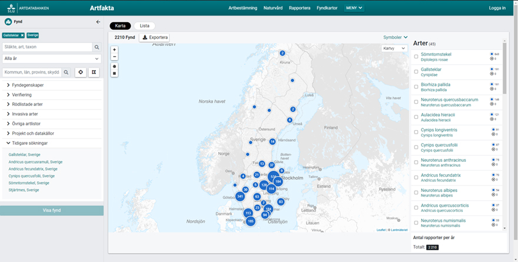518x262 pixels.
Task: Click the search icon beside the taxon field
Action: click(97, 47)
